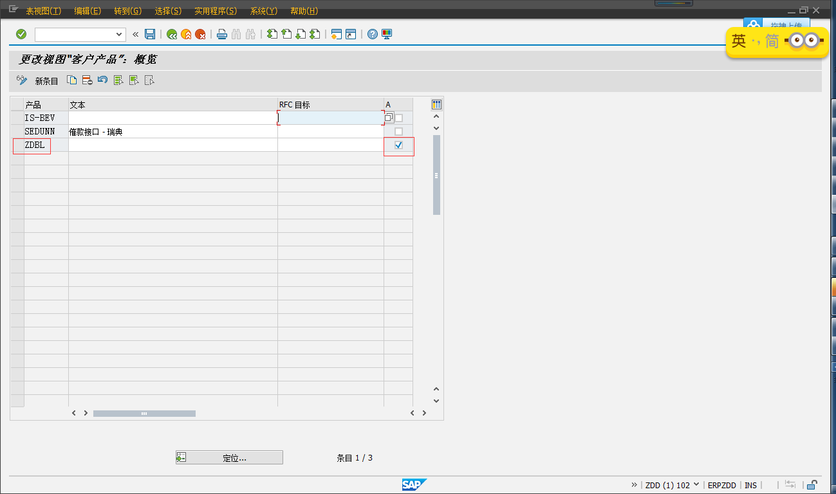The height and width of the screenshot is (494, 836).
Task: Click the Help question mark icon
Action: tap(372, 34)
